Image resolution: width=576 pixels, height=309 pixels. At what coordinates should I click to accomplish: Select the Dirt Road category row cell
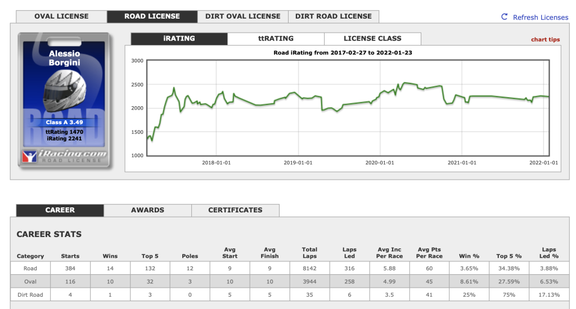30,295
